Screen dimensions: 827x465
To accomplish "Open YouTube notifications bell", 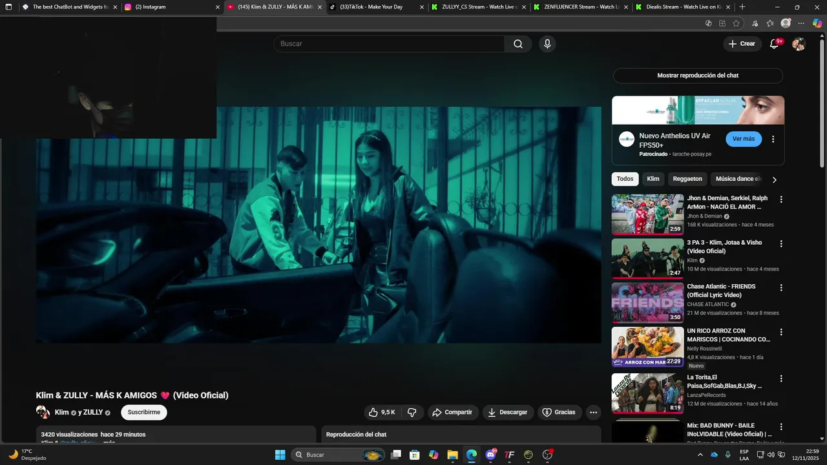I will pos(775,44).
